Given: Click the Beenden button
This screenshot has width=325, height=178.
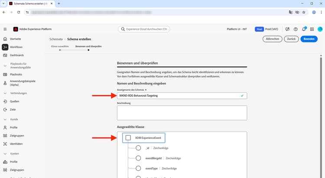Looking at the screenshot, I should point(309,39).
